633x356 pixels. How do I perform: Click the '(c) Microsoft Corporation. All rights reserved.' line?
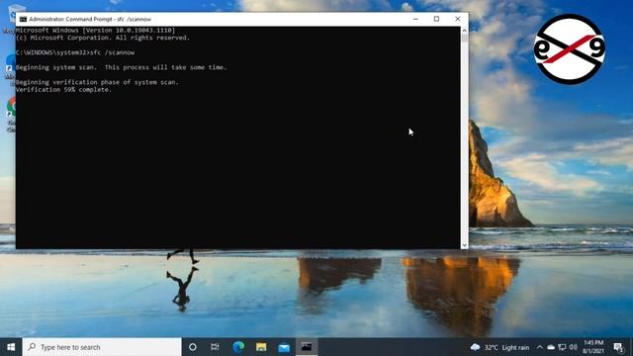click(x=103, y=38)
